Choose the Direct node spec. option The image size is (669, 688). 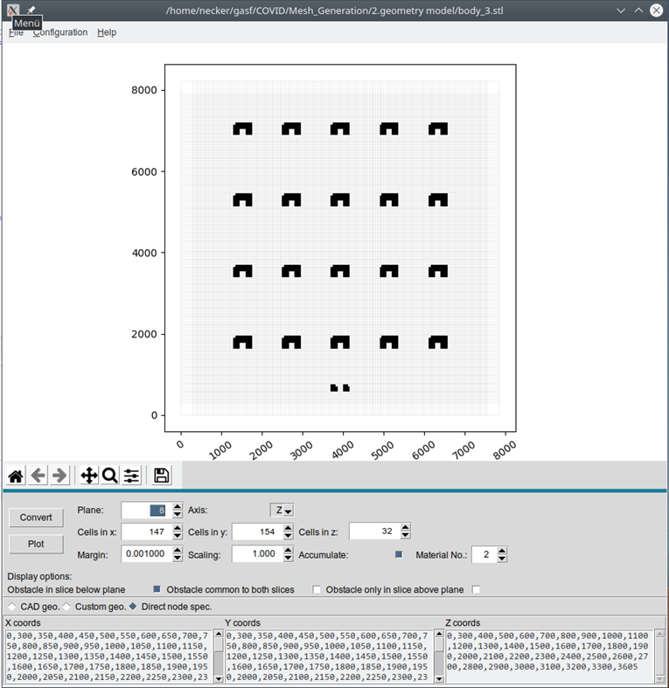(133, 607)
